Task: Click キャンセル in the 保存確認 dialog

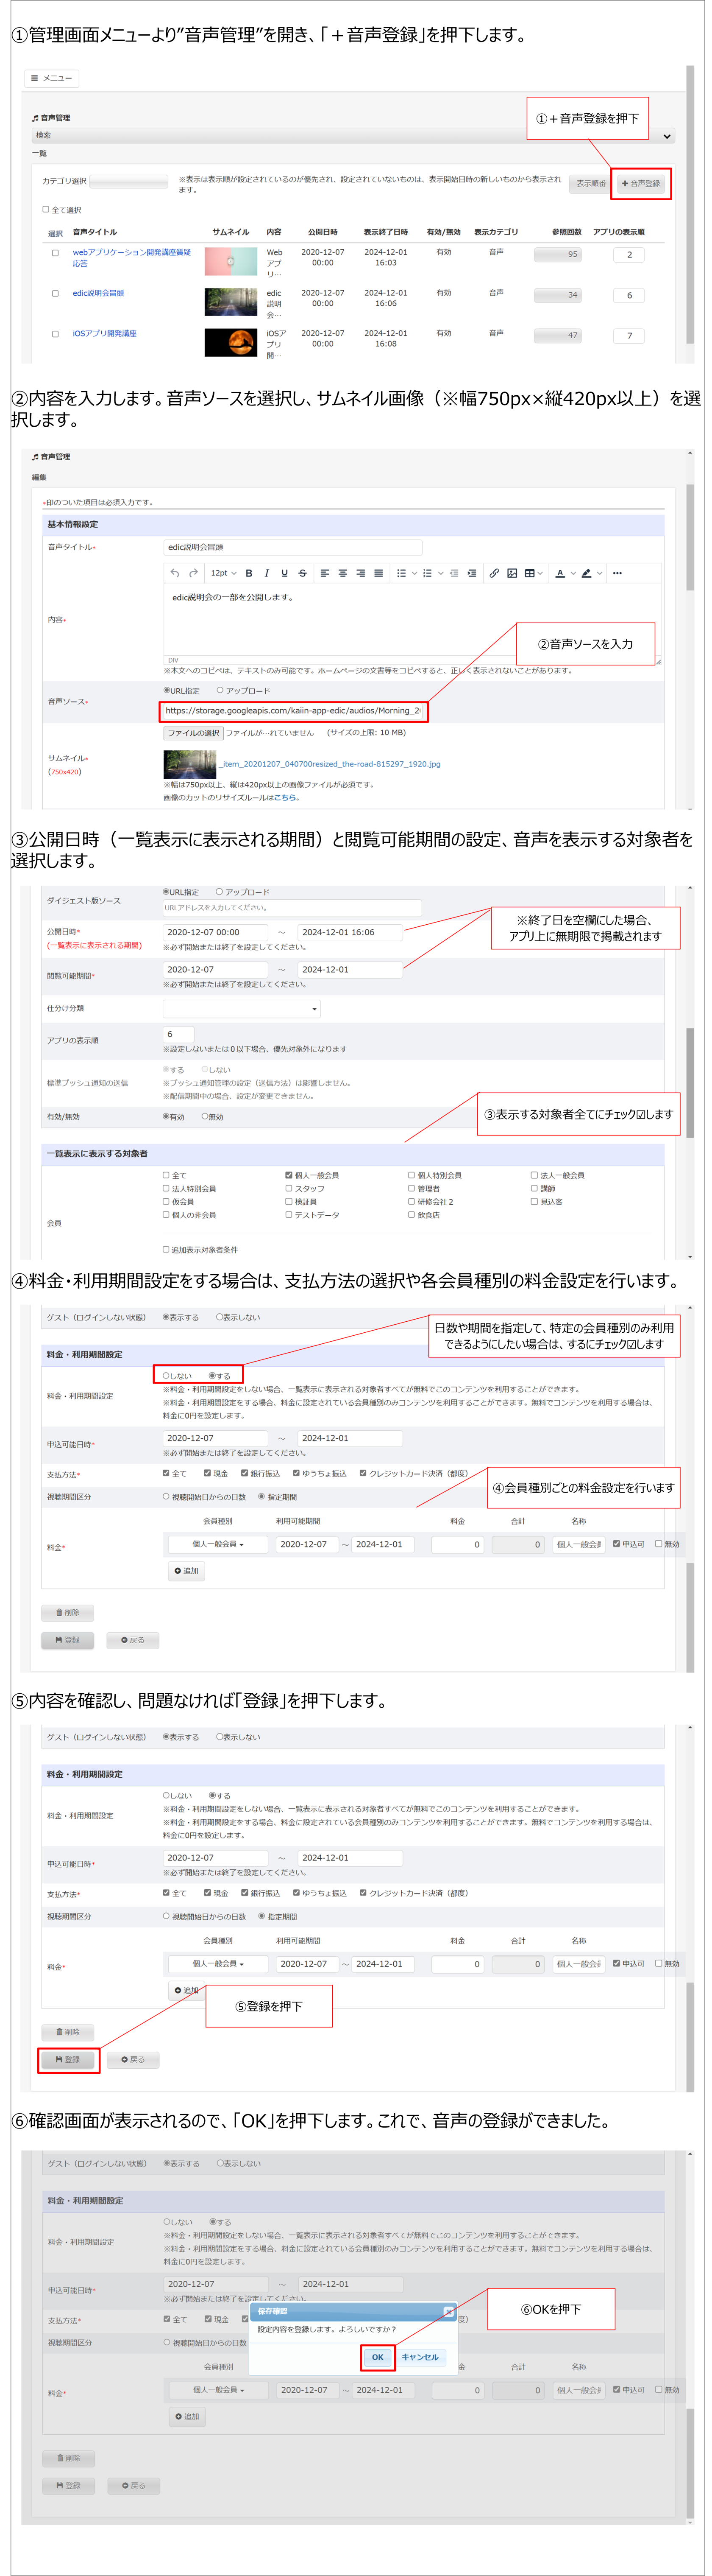Action: click(420, 2357)
